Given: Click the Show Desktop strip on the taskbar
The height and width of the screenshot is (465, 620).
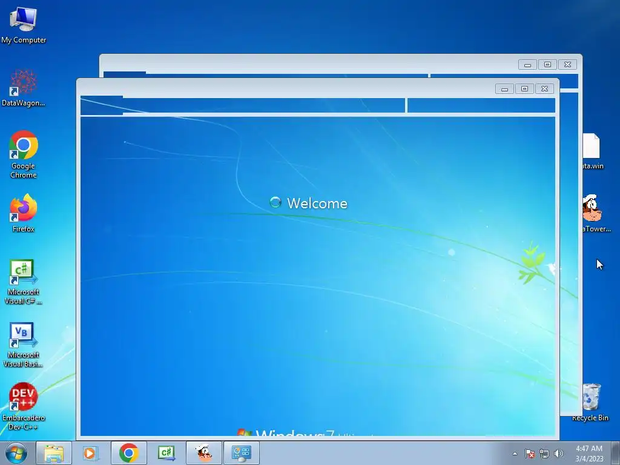Looking at the screenshot, I should [x=616, y=453].
